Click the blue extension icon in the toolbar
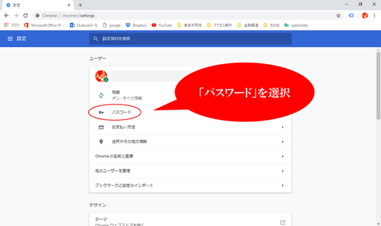The width and height of the screenshot is (381, 226). click(351, 15)
